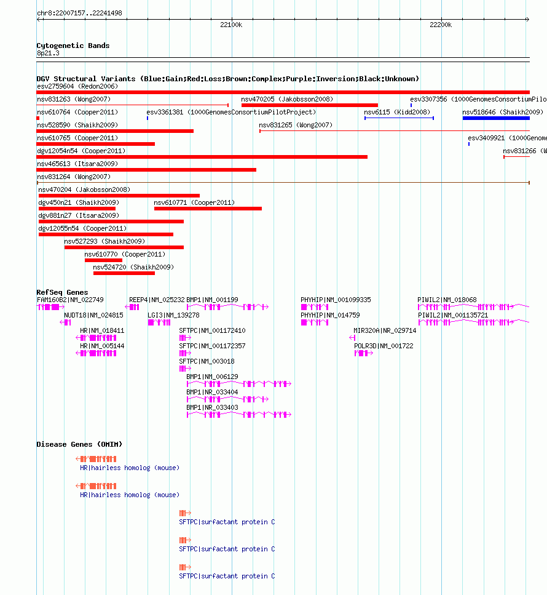Click nsv524720 (Shaikh2009) label

click(133, 267)
